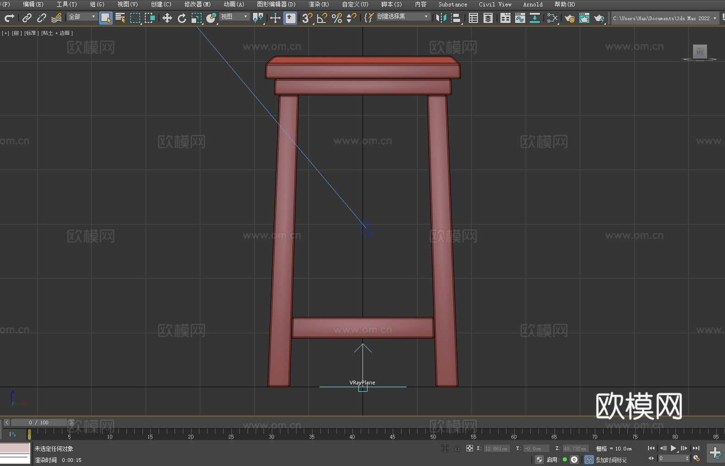Open the 全部 selection filter dropdown
Screen dimensions: 725x466
pyautogui.click(x=82, y=16)
